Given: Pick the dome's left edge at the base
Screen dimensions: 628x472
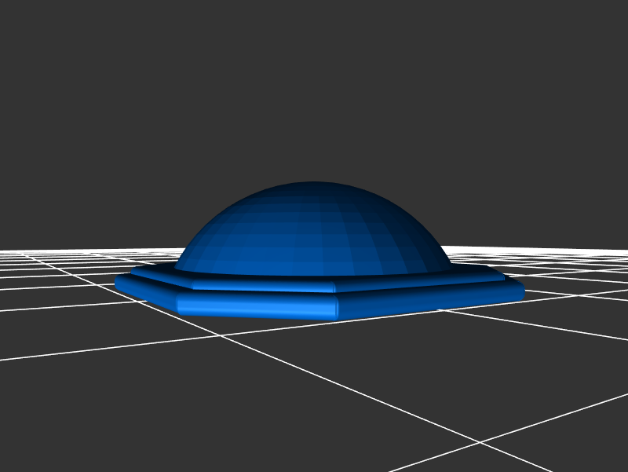Looking at the screenshot, I should pos(177,267).
